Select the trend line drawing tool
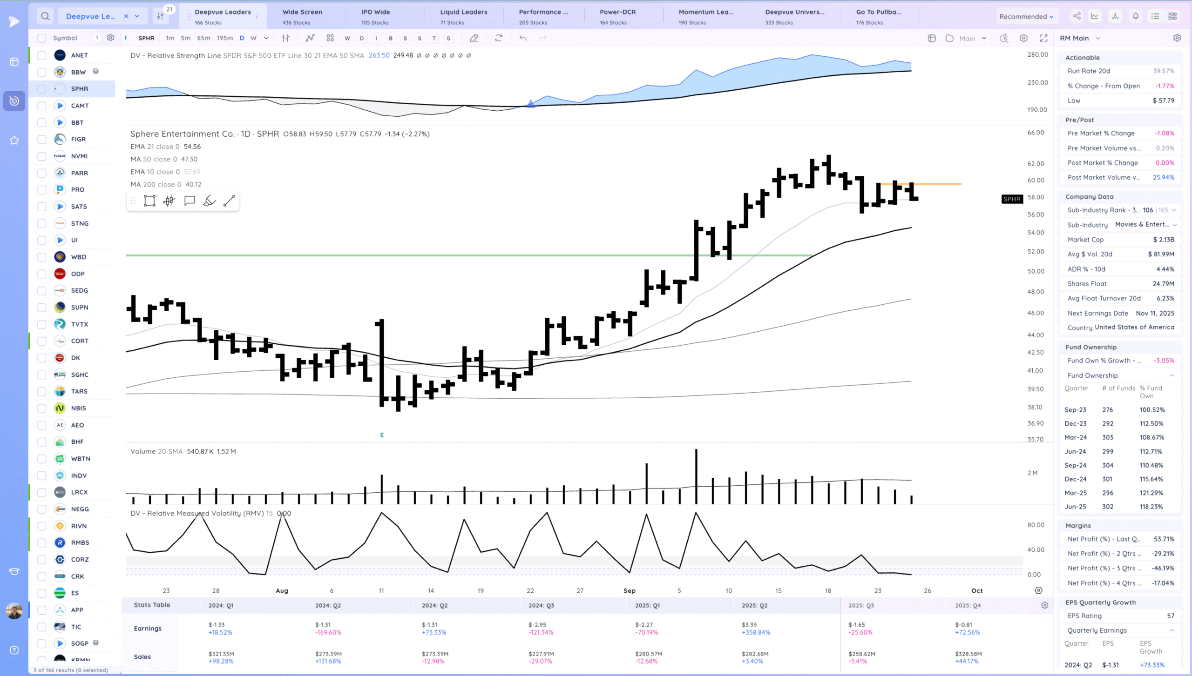This screenshot has width=1192, height=676. point(229,201)
